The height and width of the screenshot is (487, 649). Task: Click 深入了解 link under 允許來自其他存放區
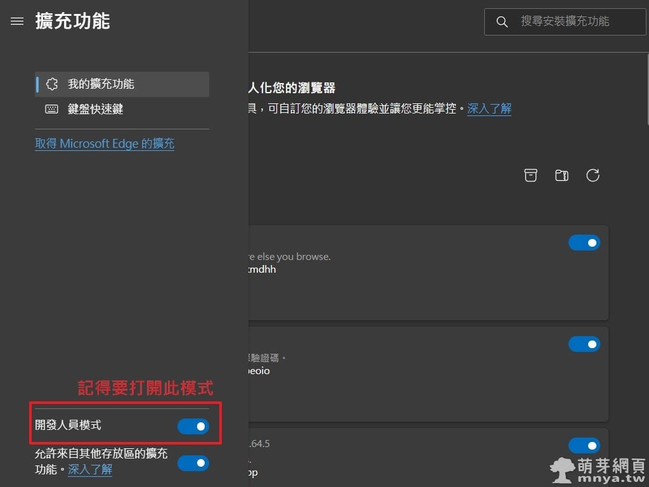pyautogui.click(x=90, y=470)
